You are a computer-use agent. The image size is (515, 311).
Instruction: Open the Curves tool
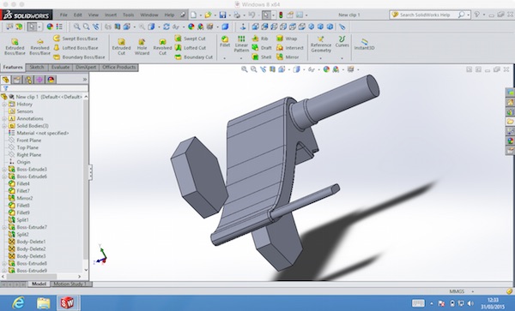click(x=342, y=42)
